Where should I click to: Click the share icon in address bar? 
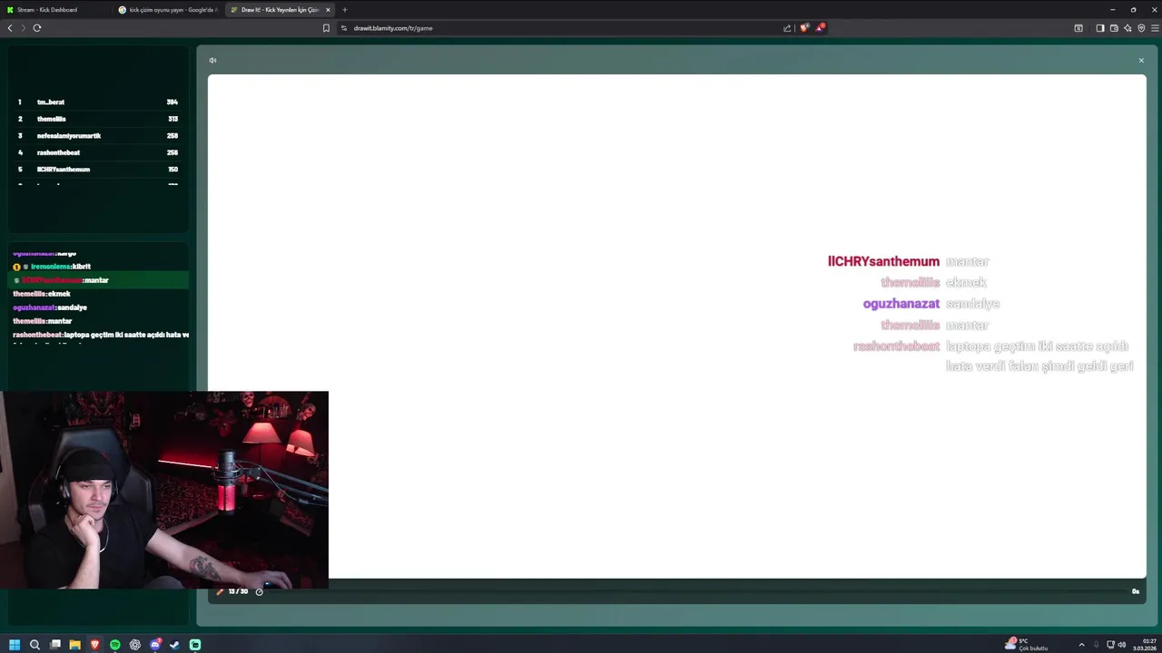[787, 28]
